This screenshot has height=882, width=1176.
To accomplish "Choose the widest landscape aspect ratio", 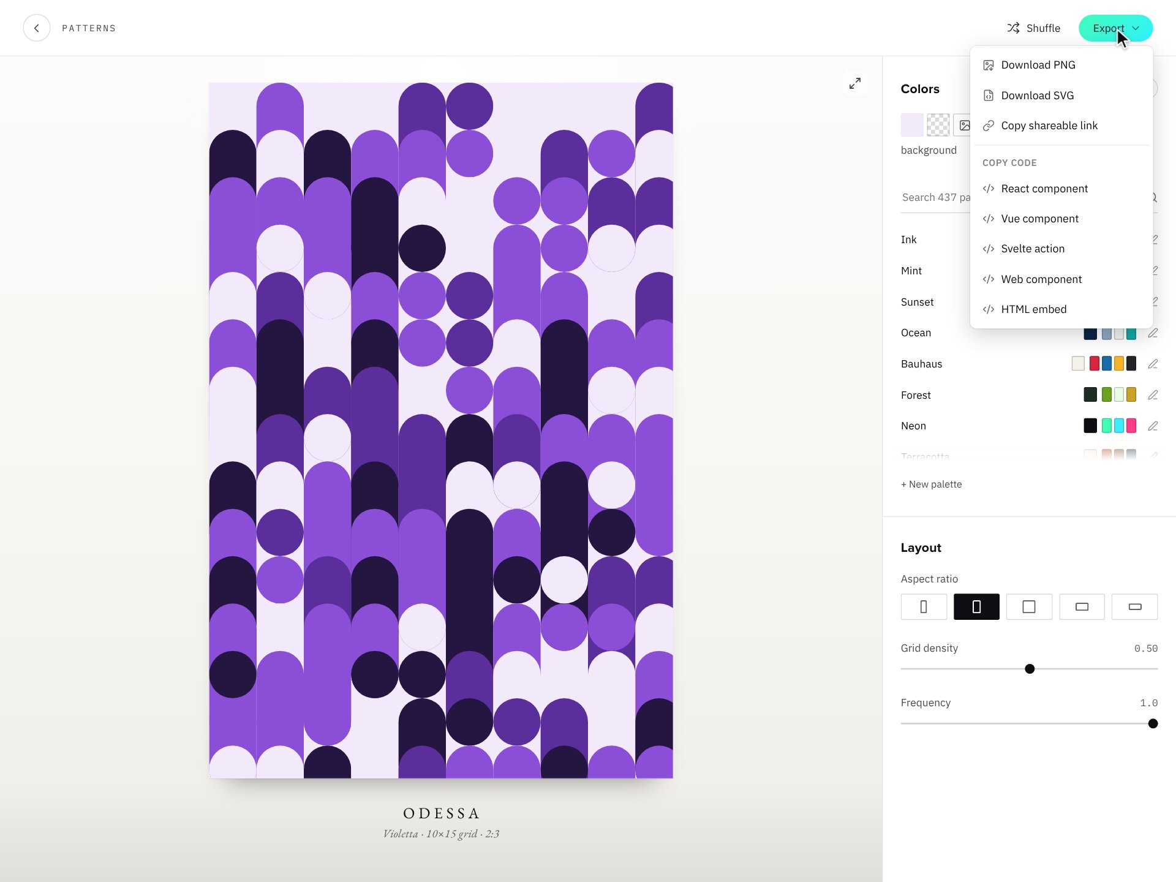I will pos(1134,606).
